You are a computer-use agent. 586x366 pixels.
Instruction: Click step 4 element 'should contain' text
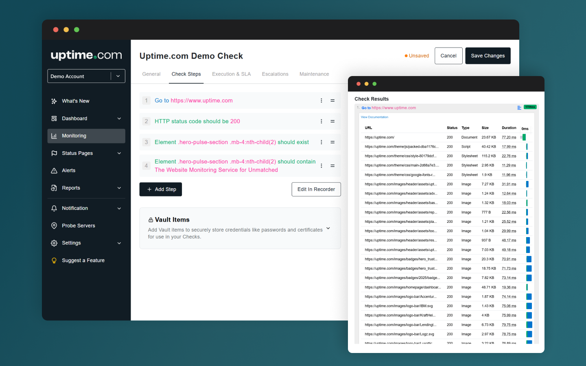pyautogui.click(x=235, y=166)
